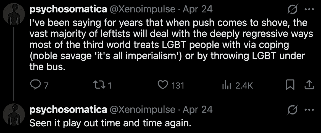Open more options menu on second tweet
Viewport: 321px width, 133px height.
coord(307,110)
